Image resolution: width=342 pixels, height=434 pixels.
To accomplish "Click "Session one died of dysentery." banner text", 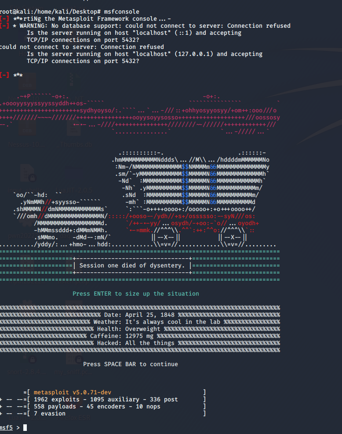I will pos(132,266).
